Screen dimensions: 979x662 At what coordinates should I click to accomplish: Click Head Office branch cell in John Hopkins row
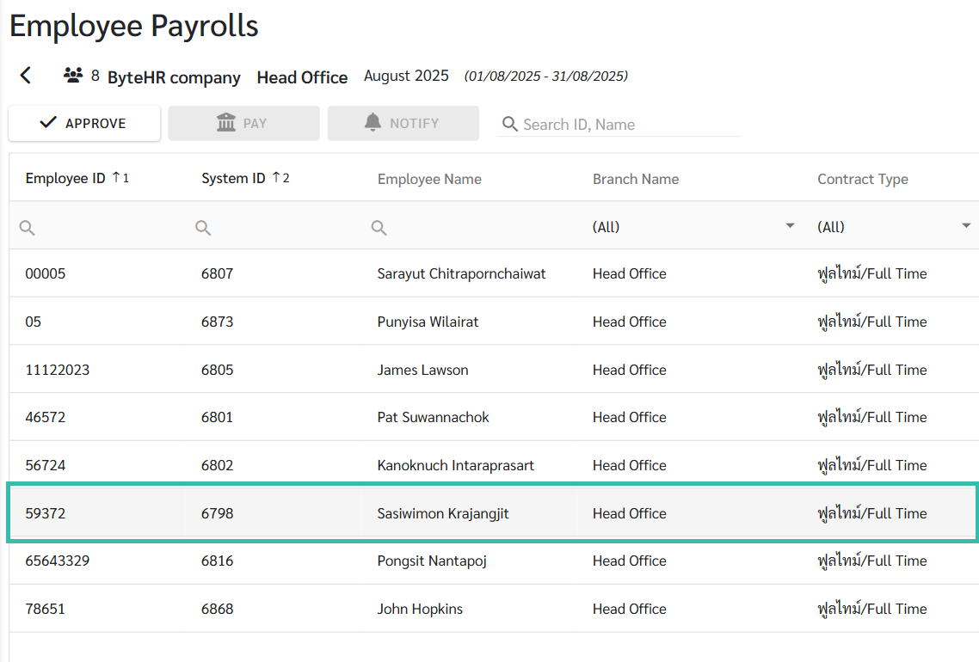point(630,609)
